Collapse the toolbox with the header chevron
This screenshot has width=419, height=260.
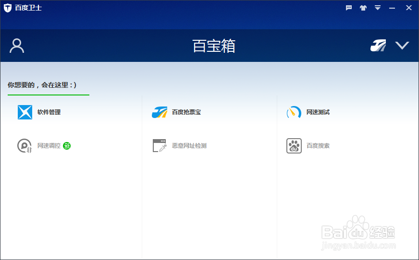pos(402,46)
